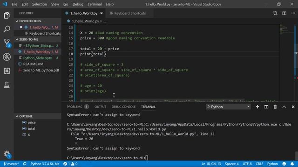Open ~$Python_Slide.p... file in explorer
Viewport: 298px width, 167px height.
[x=38, y=45]
